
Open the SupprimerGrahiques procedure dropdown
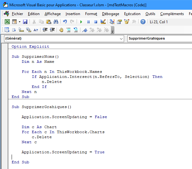click(x=160, y=39)
